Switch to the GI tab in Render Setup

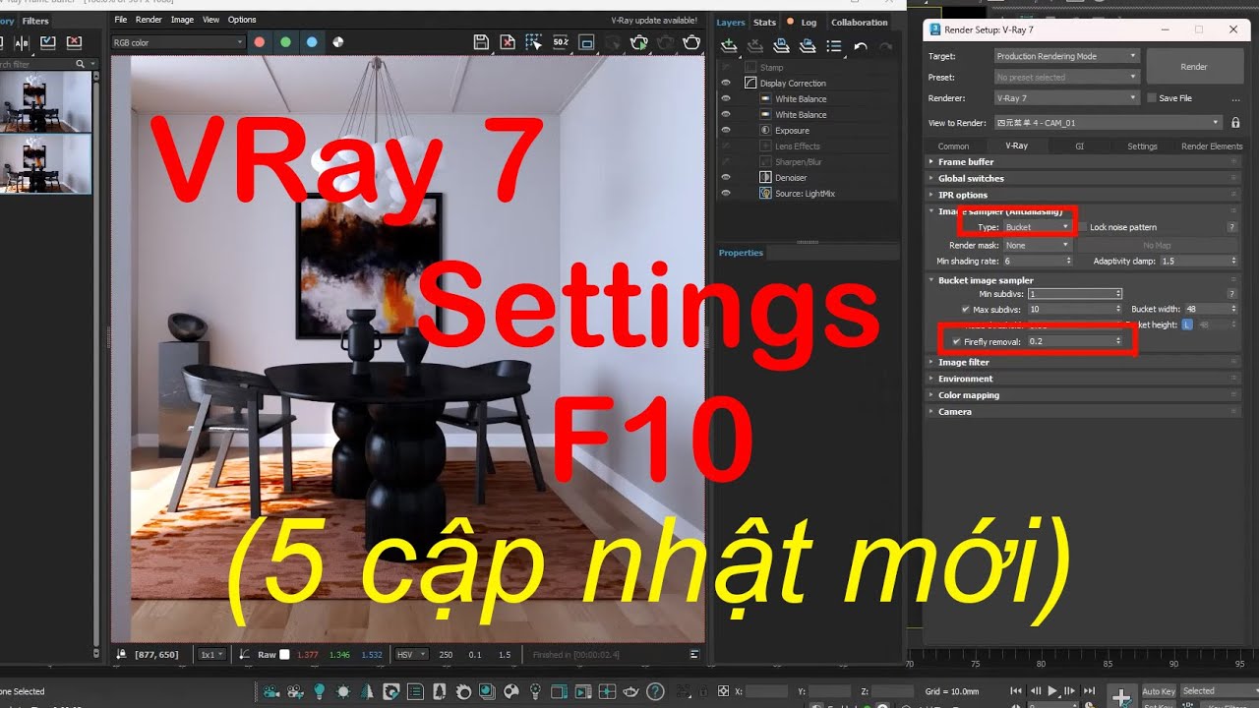point(1079,146)
